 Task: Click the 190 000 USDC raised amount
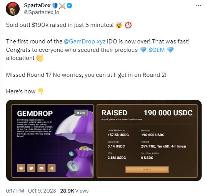tap(168, 113)
